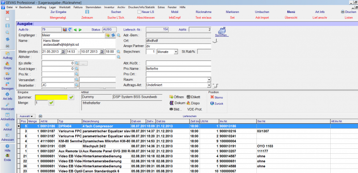This screenshot has width=358, height=173.
Task: Click the Pro.Name field containing ferferfre
Action: click(178, 69)
